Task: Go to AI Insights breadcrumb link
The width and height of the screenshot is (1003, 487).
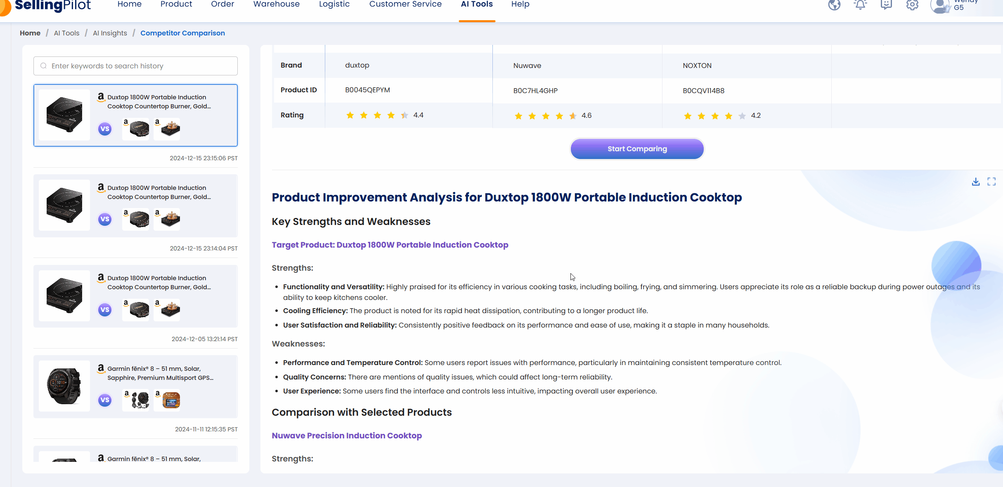Action: point(110,33)
